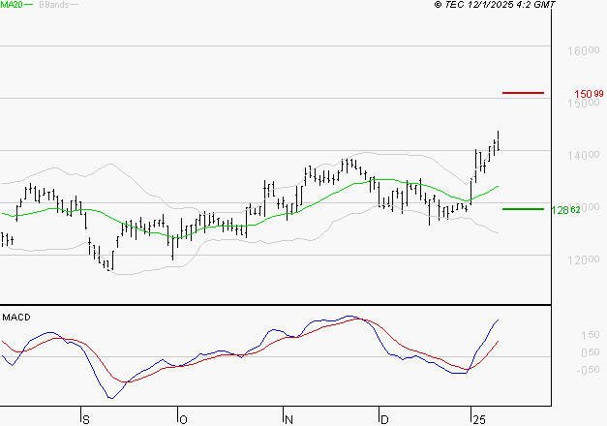Click the S month marker on time axis
The width and height of the screenshot is (607, 426).
[x=86, y=420]
